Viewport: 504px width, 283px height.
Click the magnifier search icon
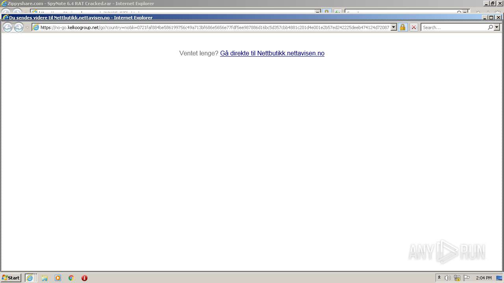click(490, 28)
